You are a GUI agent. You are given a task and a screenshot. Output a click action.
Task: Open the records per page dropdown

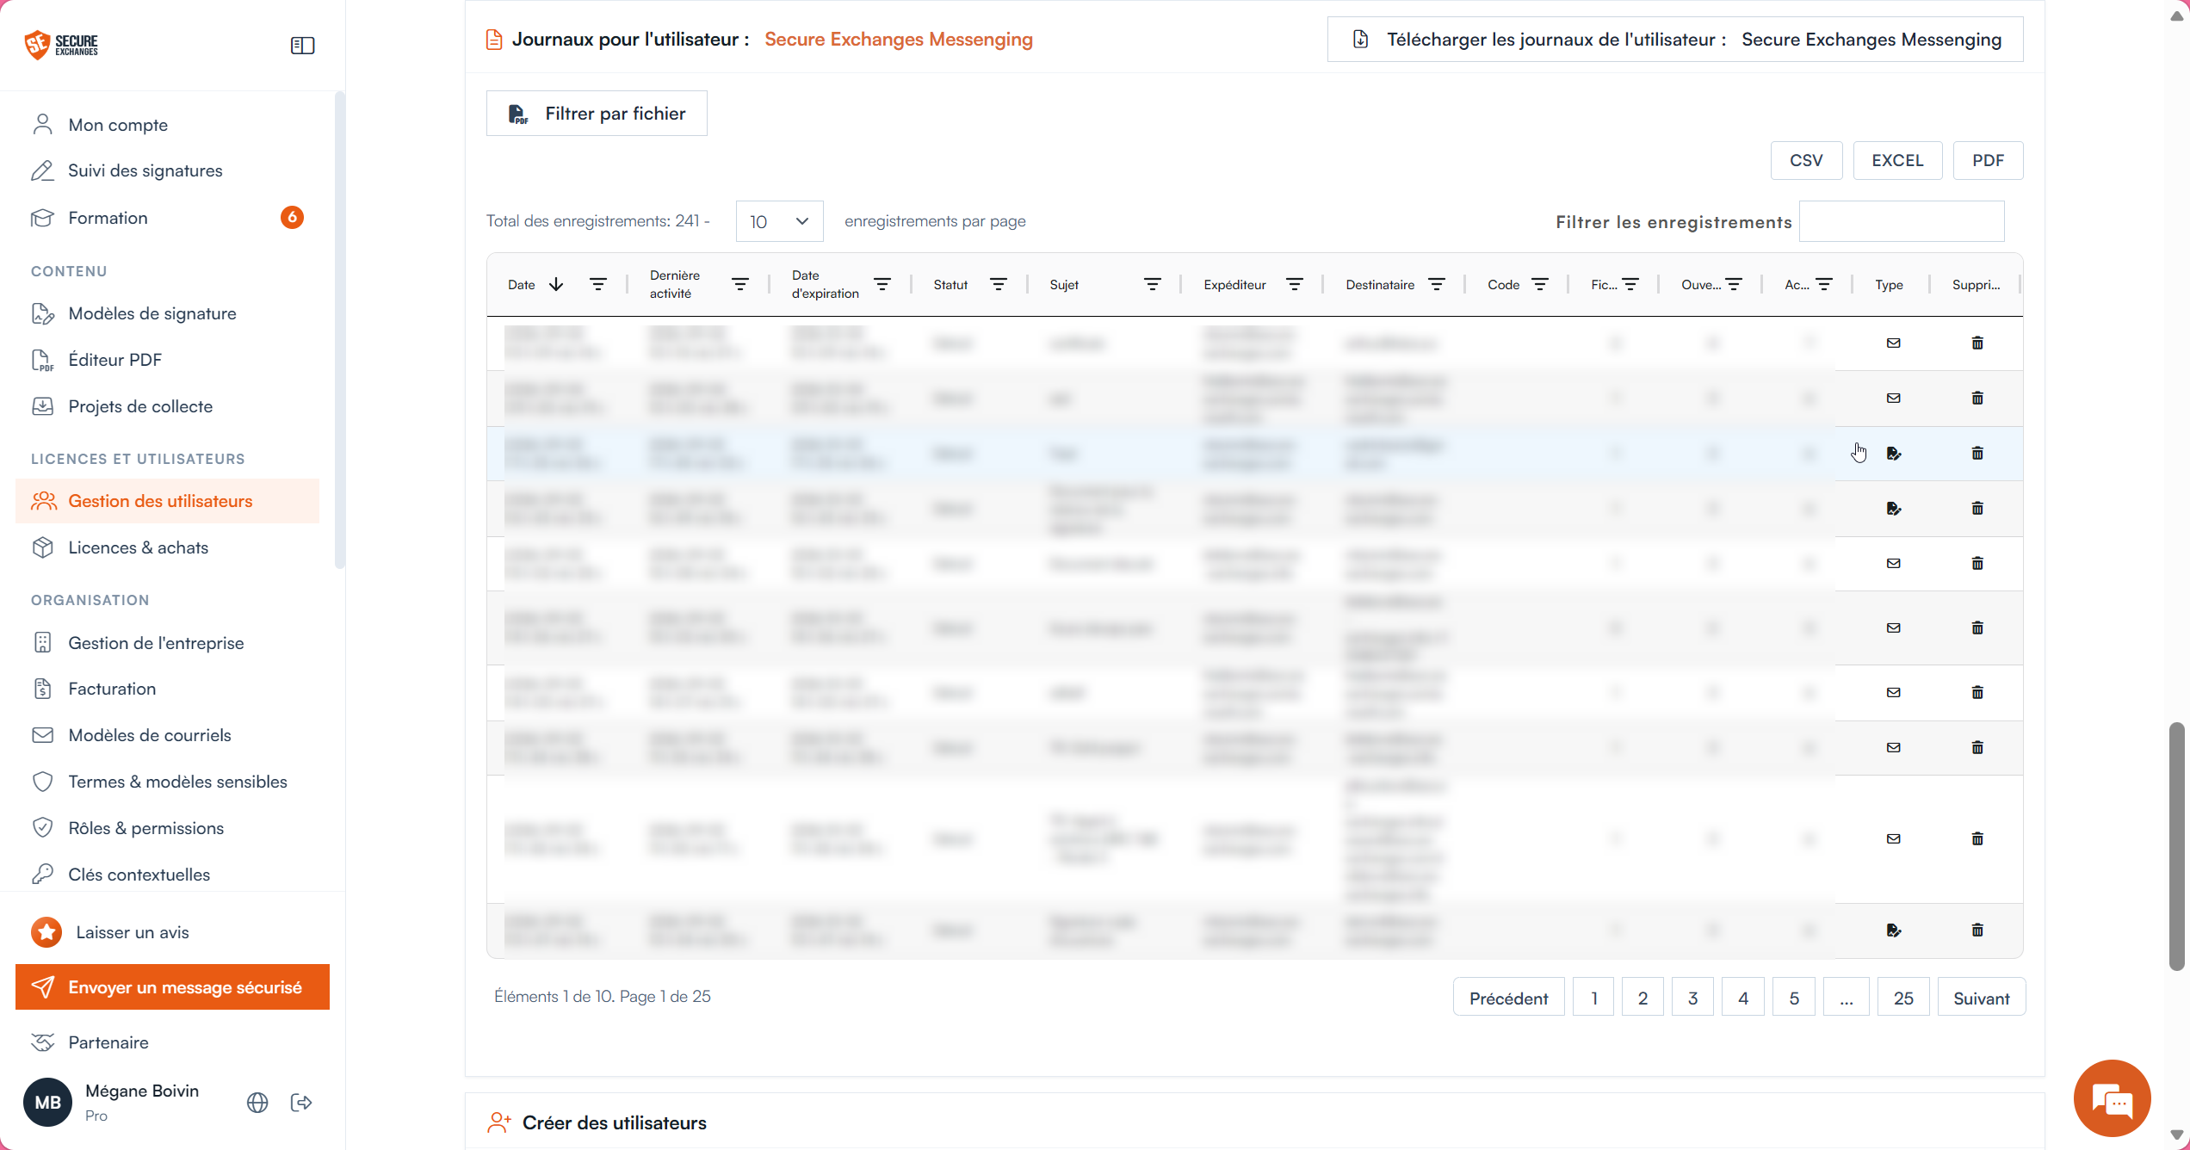coord(779,221)
